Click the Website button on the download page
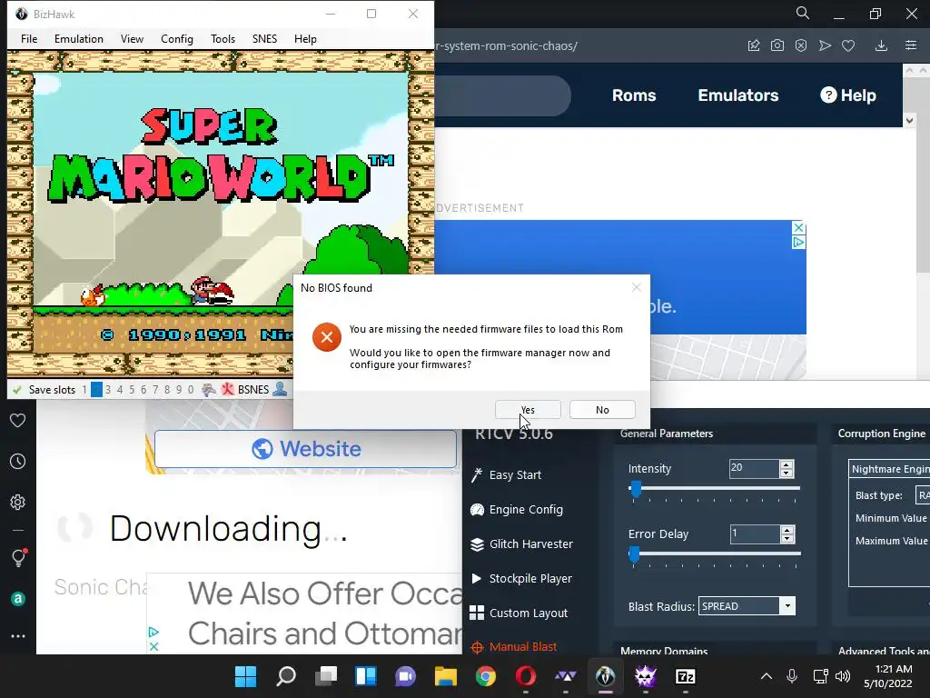The image size is (930, 698). click(x=305, y=449)
